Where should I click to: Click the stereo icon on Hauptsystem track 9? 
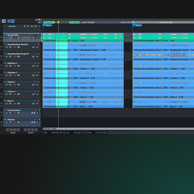[x=33, y=113]
